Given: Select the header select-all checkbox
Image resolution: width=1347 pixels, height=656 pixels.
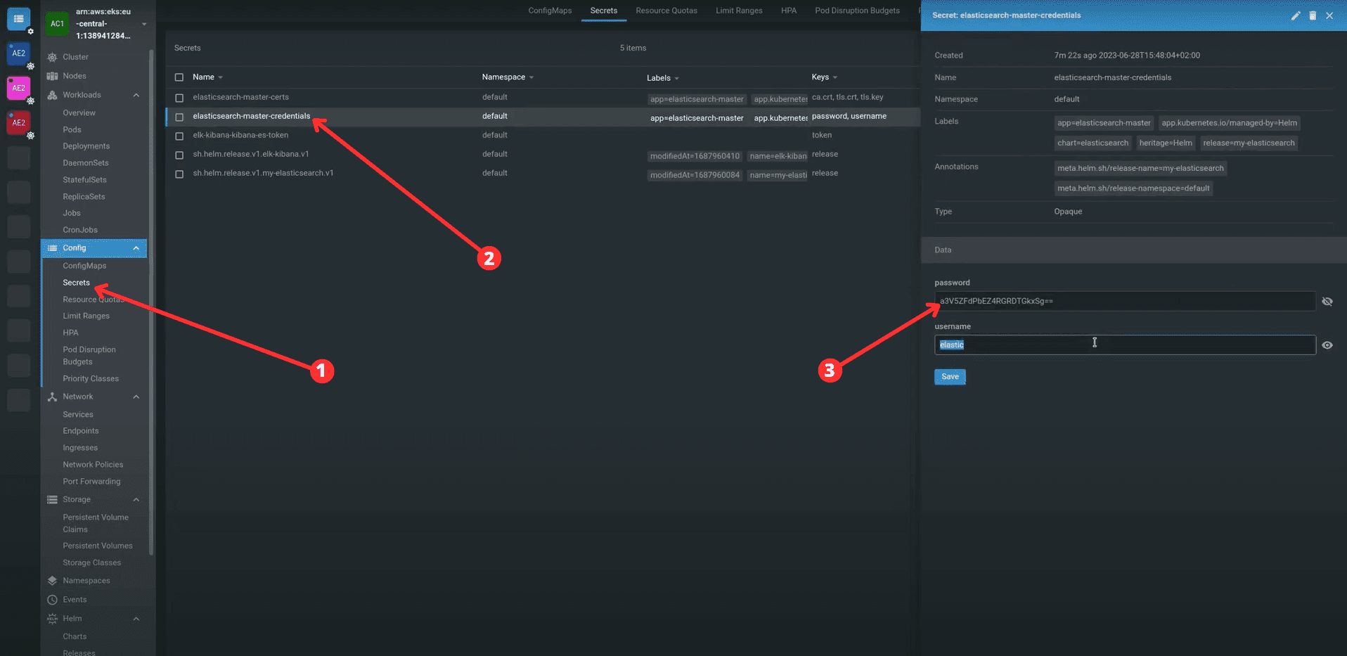Looking at the screenshot, I should coord(179,77).
